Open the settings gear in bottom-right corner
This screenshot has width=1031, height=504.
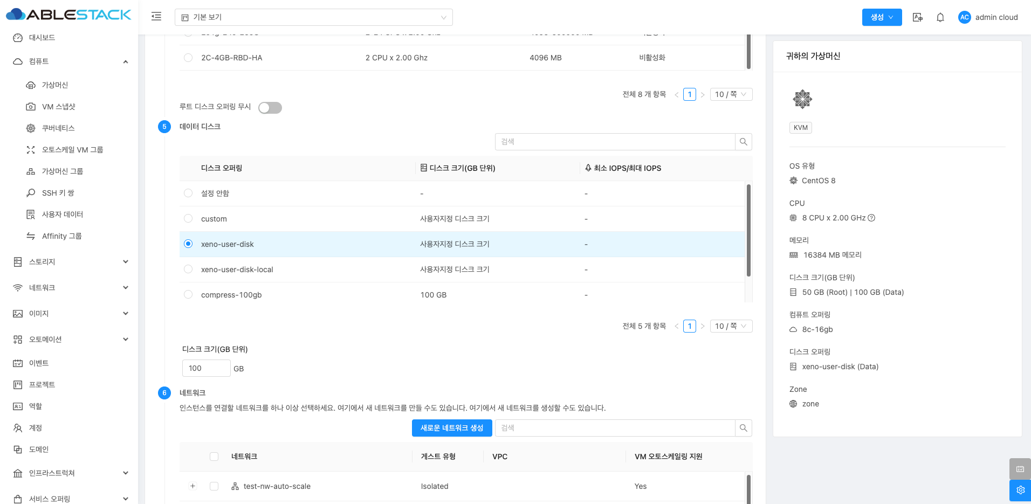click(x=1020, y=490)
